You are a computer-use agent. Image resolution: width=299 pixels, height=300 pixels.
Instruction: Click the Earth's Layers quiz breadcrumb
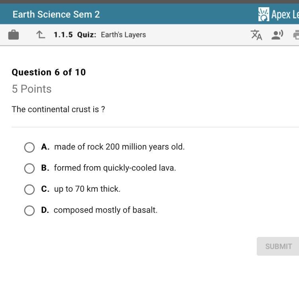tap(123, 35)
